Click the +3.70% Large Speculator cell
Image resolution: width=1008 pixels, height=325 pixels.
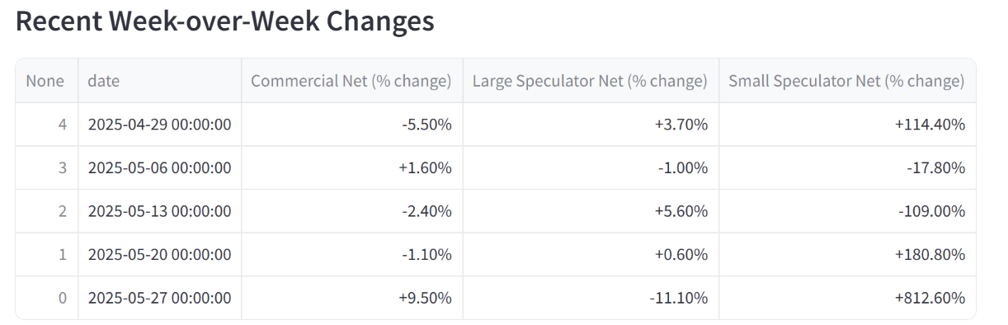coord(591,125)
